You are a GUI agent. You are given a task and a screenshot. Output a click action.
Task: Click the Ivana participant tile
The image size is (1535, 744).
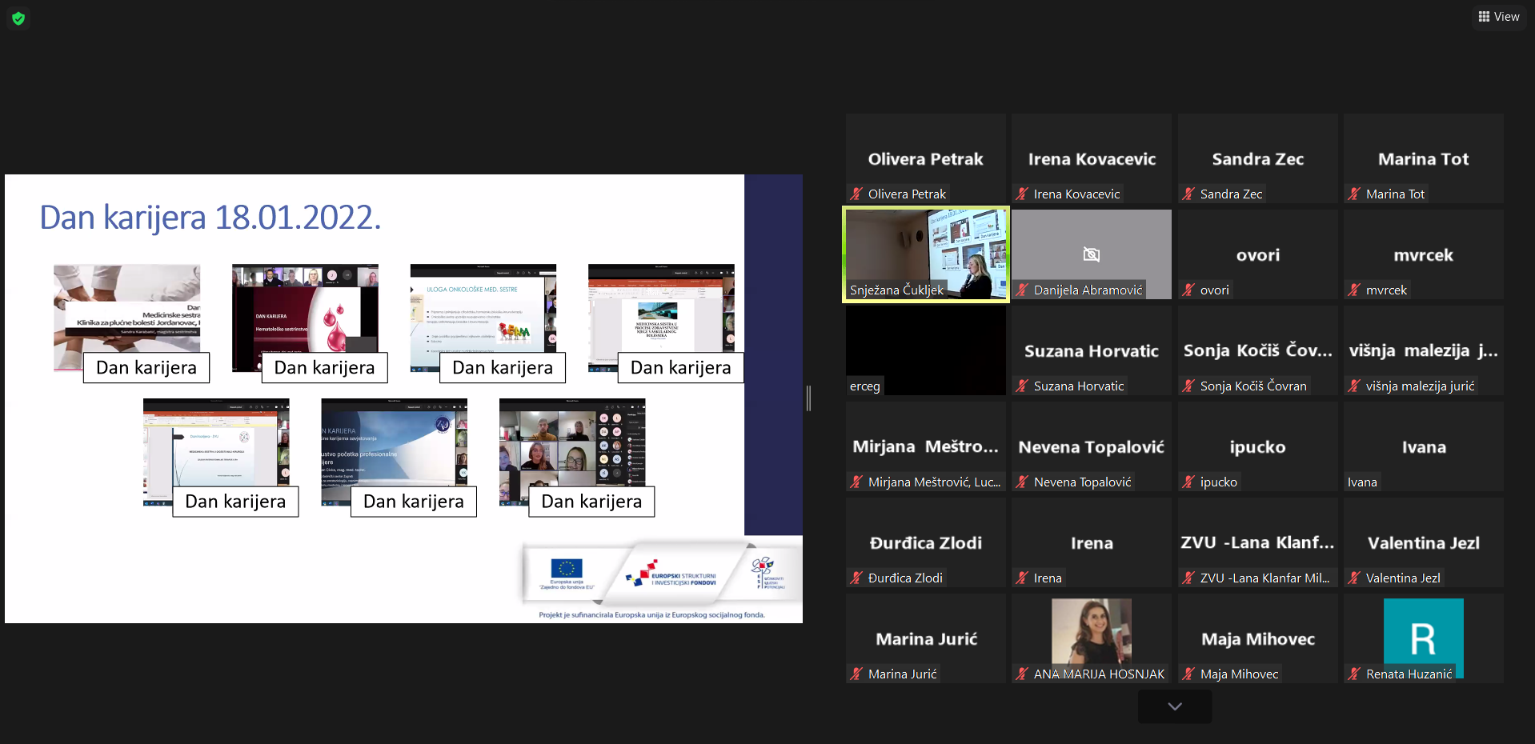pos(1423,446)
